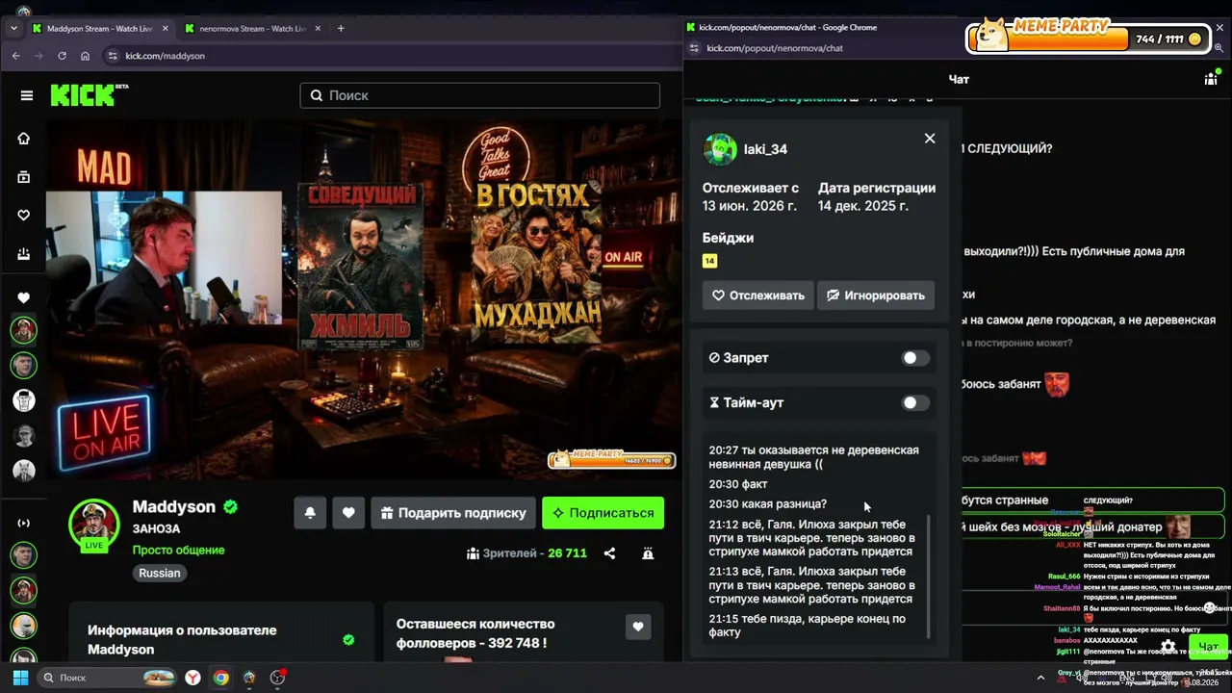Click the viewers count 26 711
The width and height of the screenshot is (1232, 693).
(567, 553)
